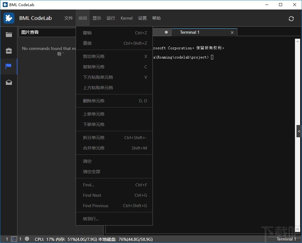Image resolution: width=302 pixels, height=243 pixels.
Task: Click the blue flag icon in sidebar
Action: (x=9, y=66)
